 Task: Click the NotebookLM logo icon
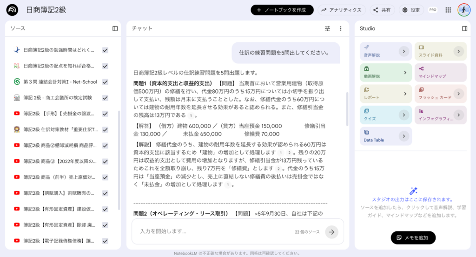[12, 10]
